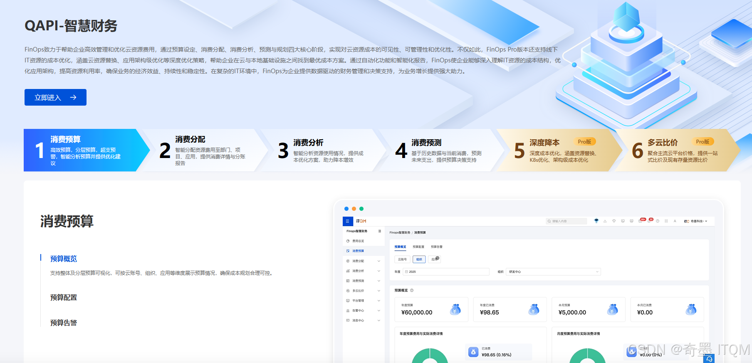Click the download icon in top bar
Viewport: 752px width, 363px height.
(x=605, y=221)
